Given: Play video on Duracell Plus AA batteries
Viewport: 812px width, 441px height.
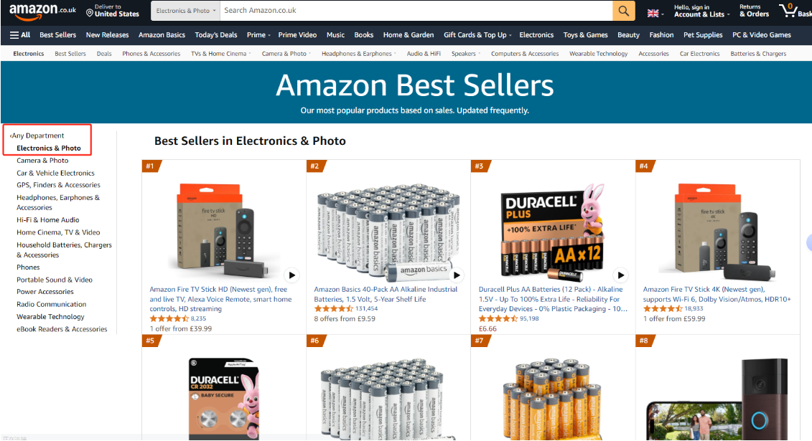Looking at the screenshot, I should [620, 275].
